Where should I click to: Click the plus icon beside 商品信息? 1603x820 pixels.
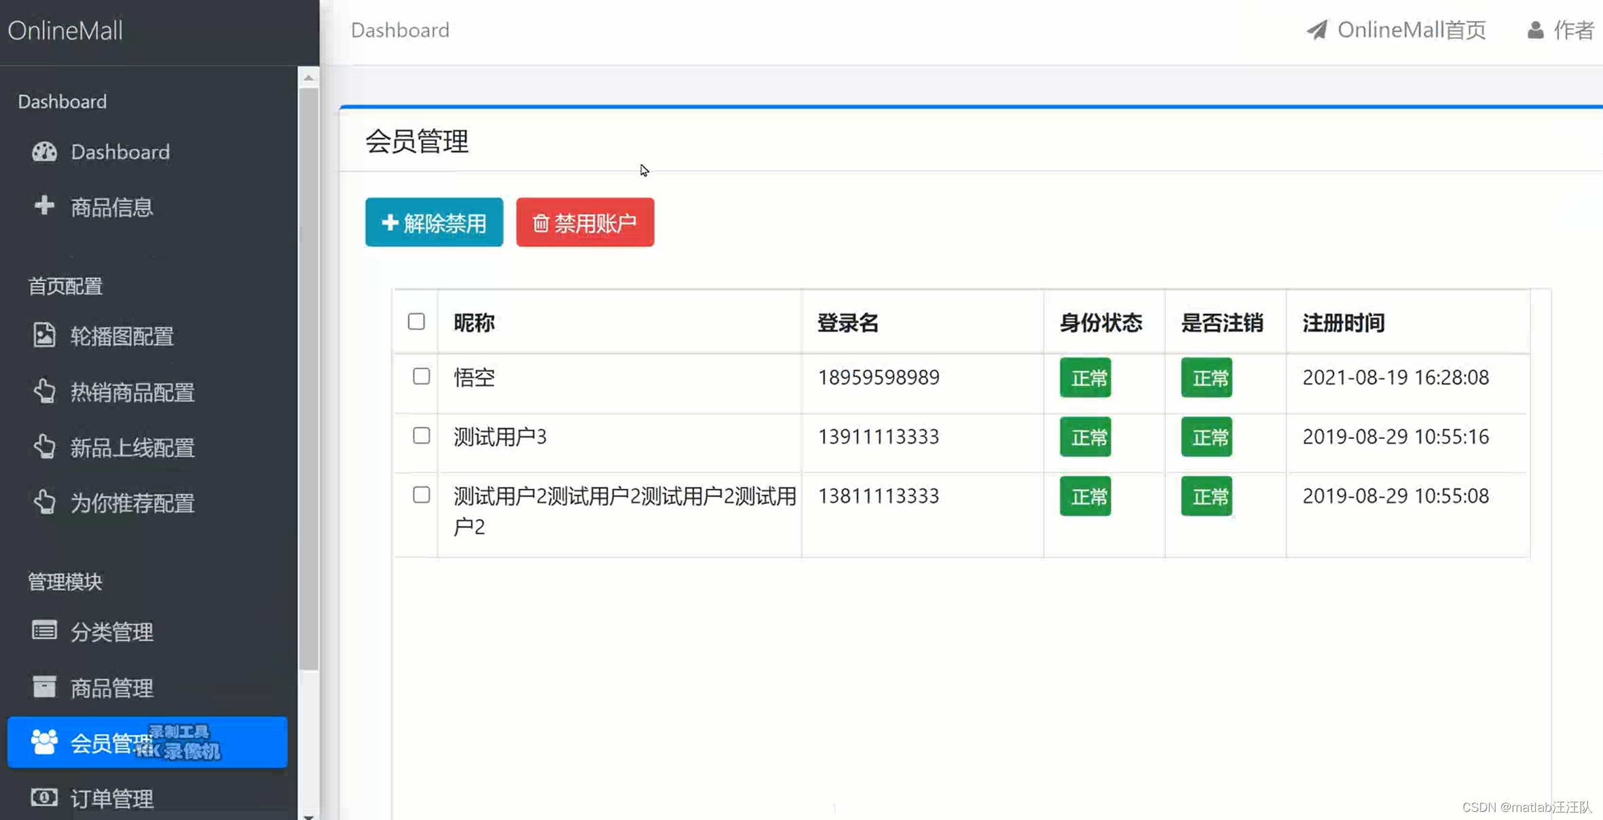point(44,206)
